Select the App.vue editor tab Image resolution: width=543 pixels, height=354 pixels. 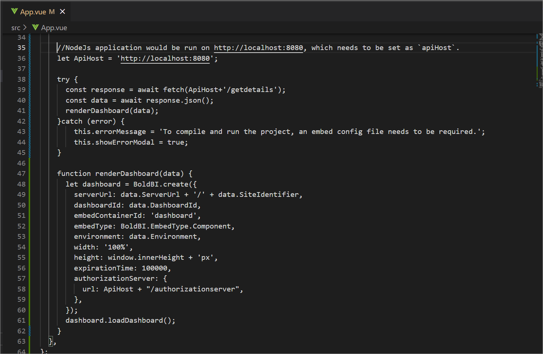(x=33, y=11)
